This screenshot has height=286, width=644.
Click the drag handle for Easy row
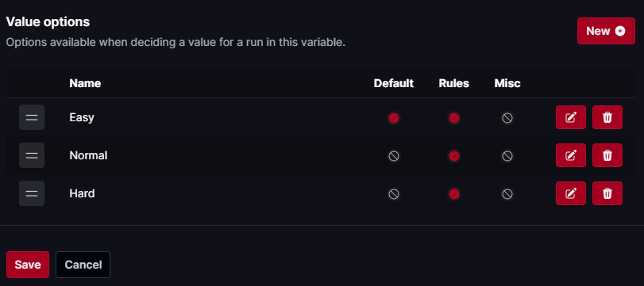click(32, 117)
